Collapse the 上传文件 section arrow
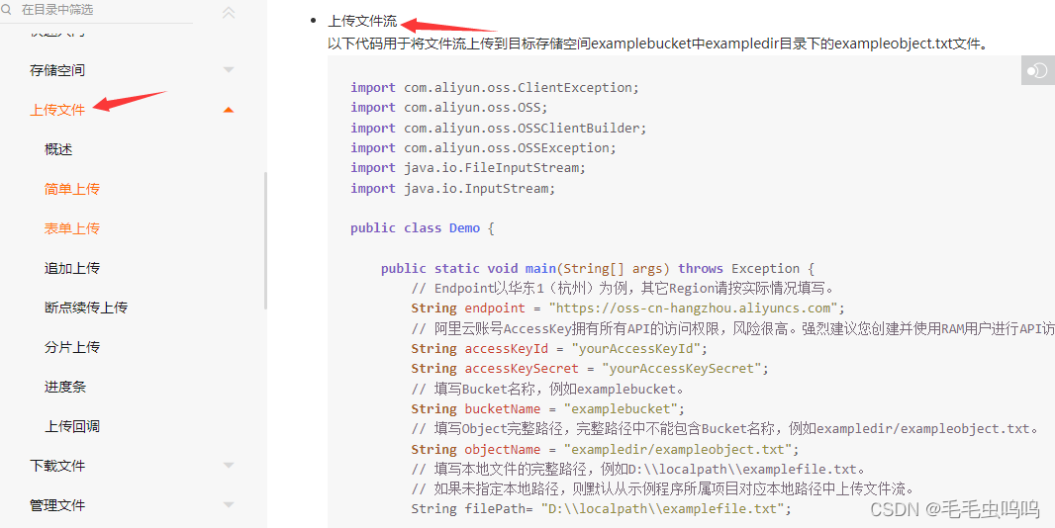Viewport: 1055px width, 528px height. [x=228, y=110]
